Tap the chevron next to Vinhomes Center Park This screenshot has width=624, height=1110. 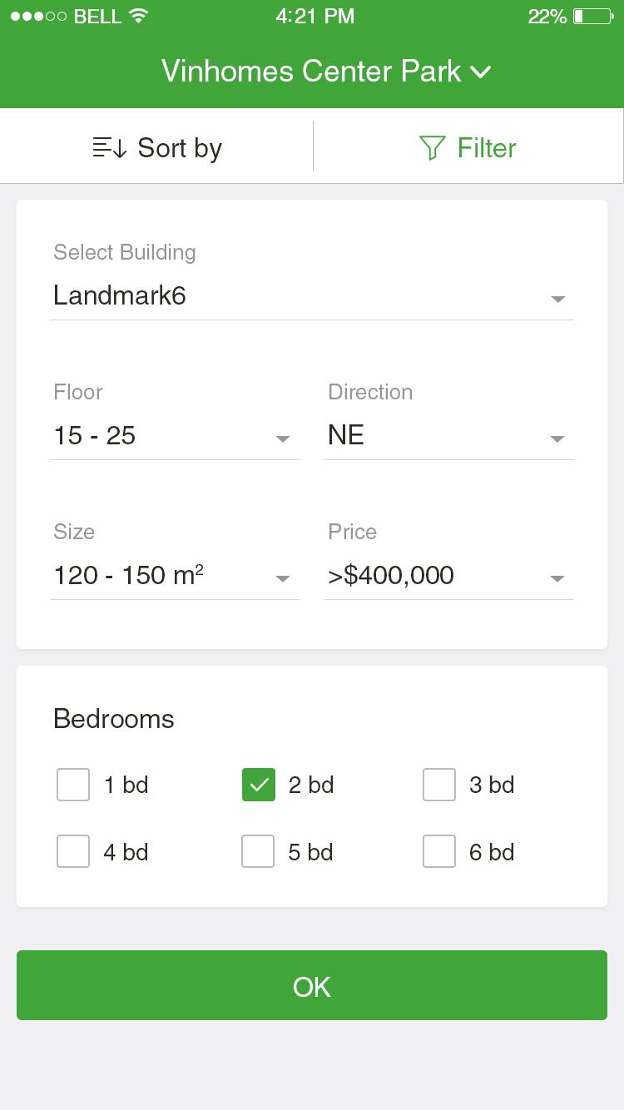pos(481,72)
